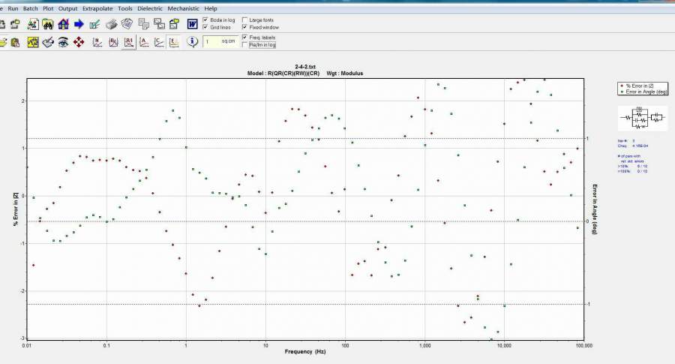
Task: Click the eye view icon
Action: tap(63, 42)
